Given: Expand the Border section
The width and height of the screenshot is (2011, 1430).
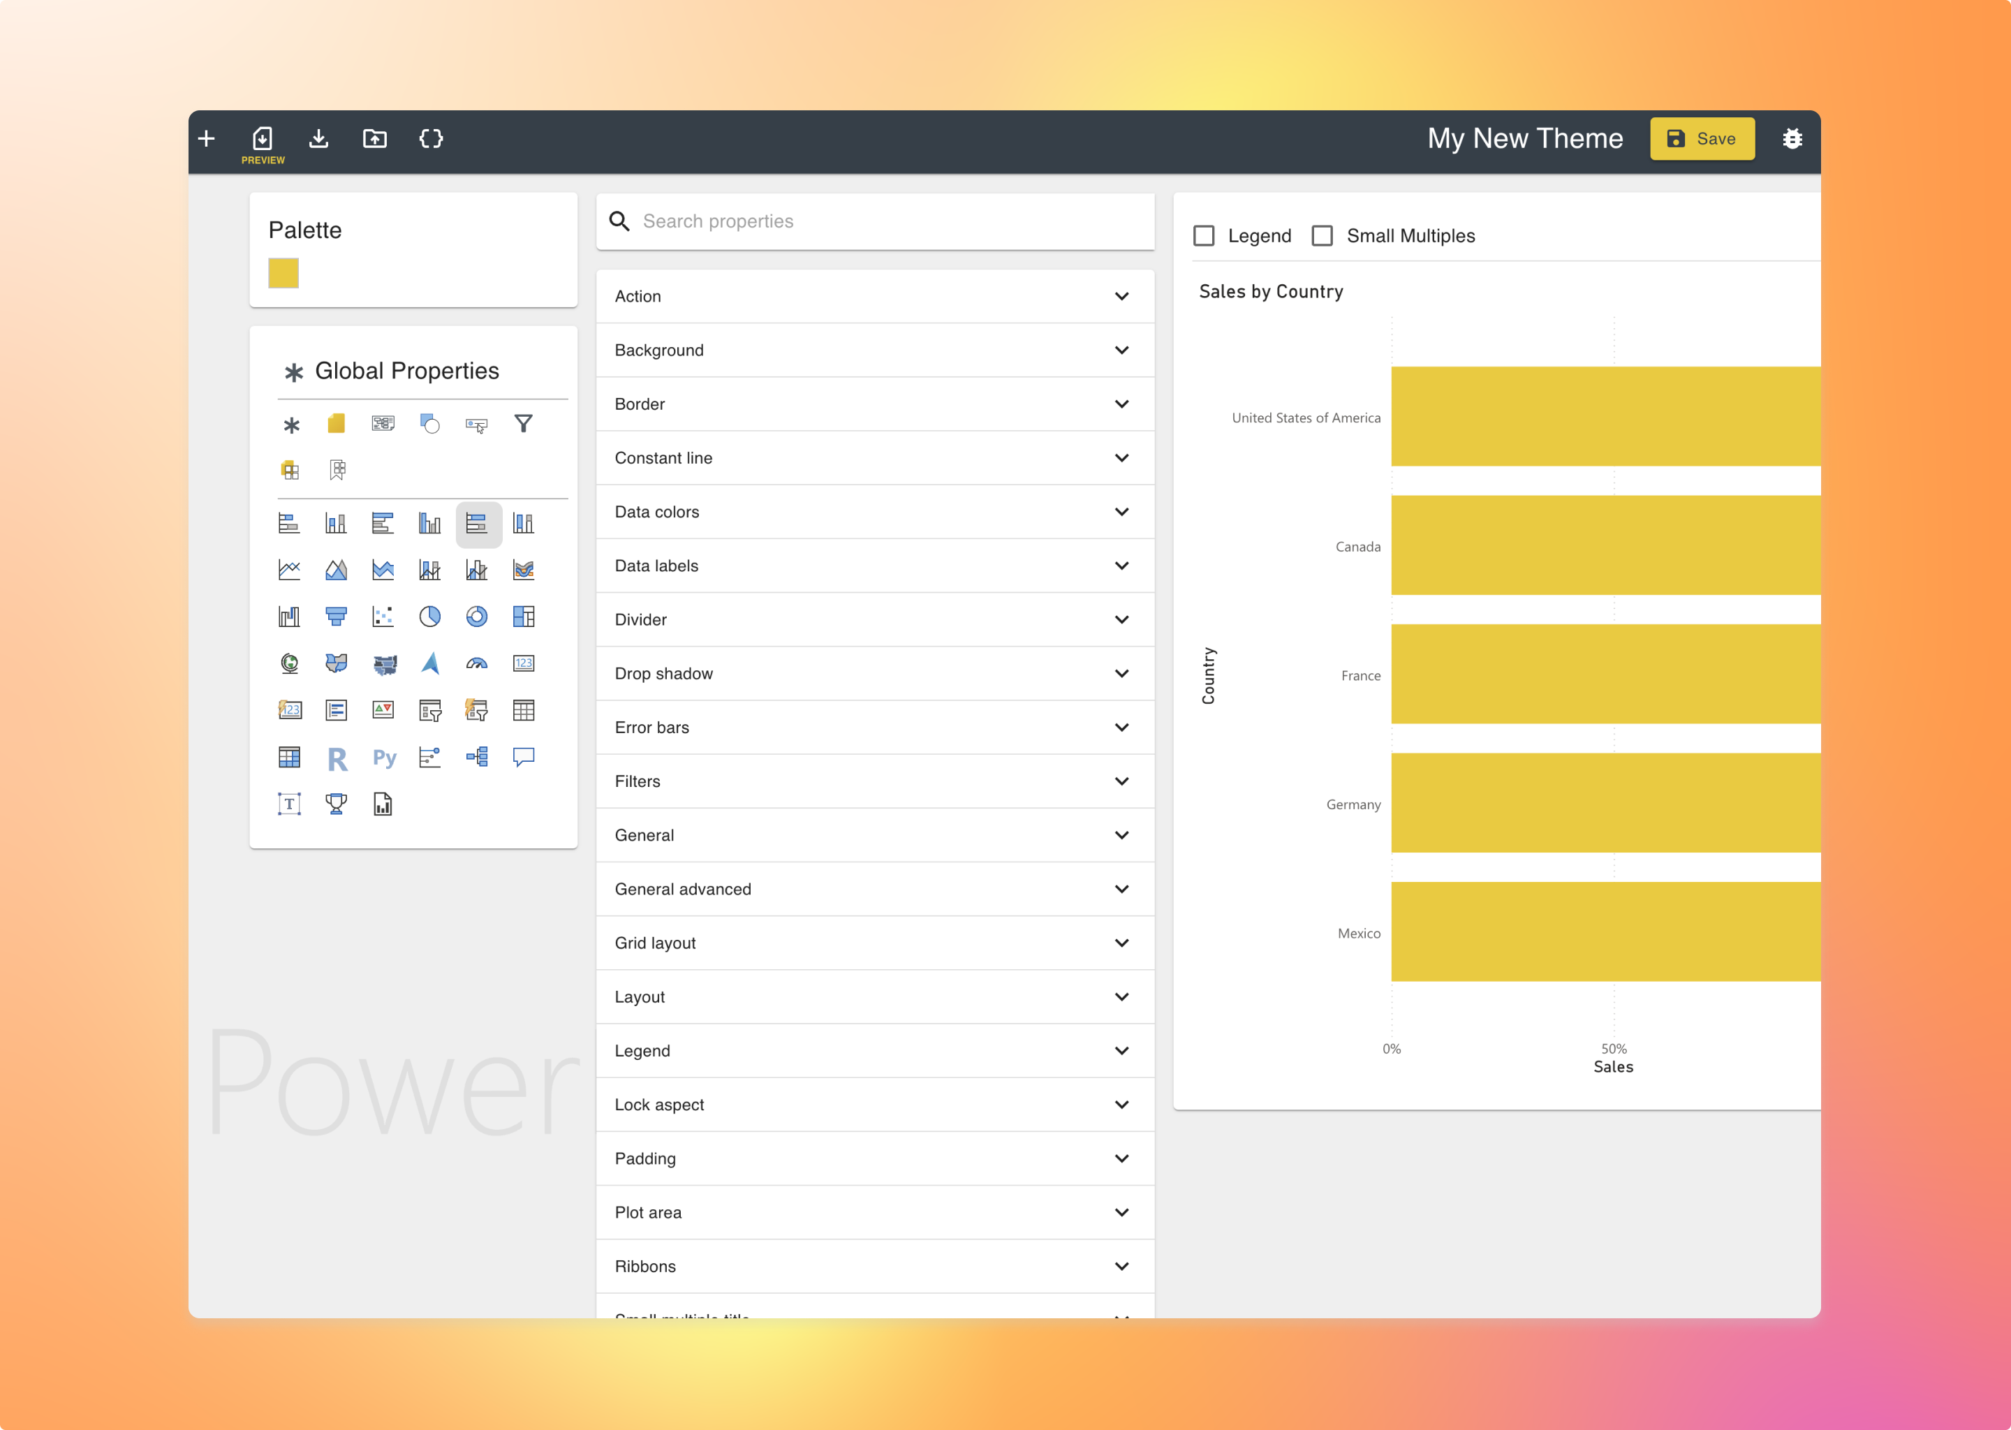Looking at the screenshot, I should [x=875, y=404].
